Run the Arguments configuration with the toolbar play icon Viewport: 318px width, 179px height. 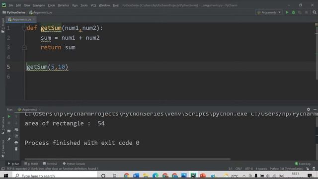[x=287, y=12]
